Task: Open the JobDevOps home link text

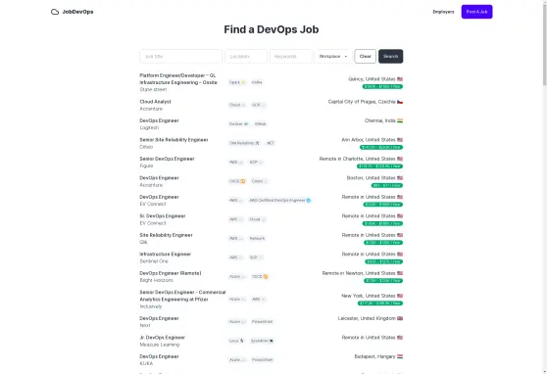Action: [x=77, y=12]
